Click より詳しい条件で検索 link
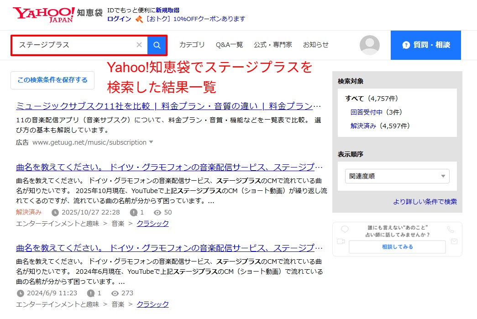 [425, 202]
